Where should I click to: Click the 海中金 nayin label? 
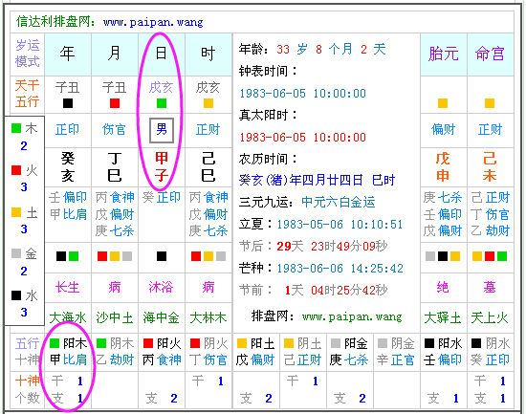162,317
